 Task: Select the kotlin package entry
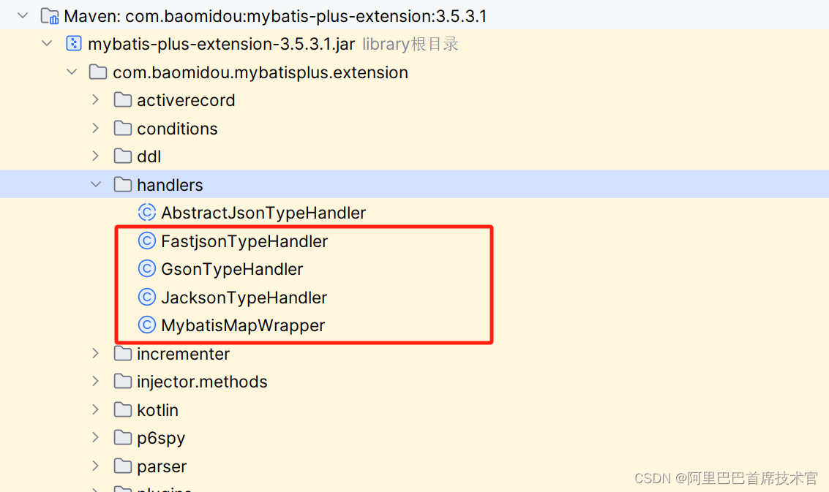tap(158, 409)
